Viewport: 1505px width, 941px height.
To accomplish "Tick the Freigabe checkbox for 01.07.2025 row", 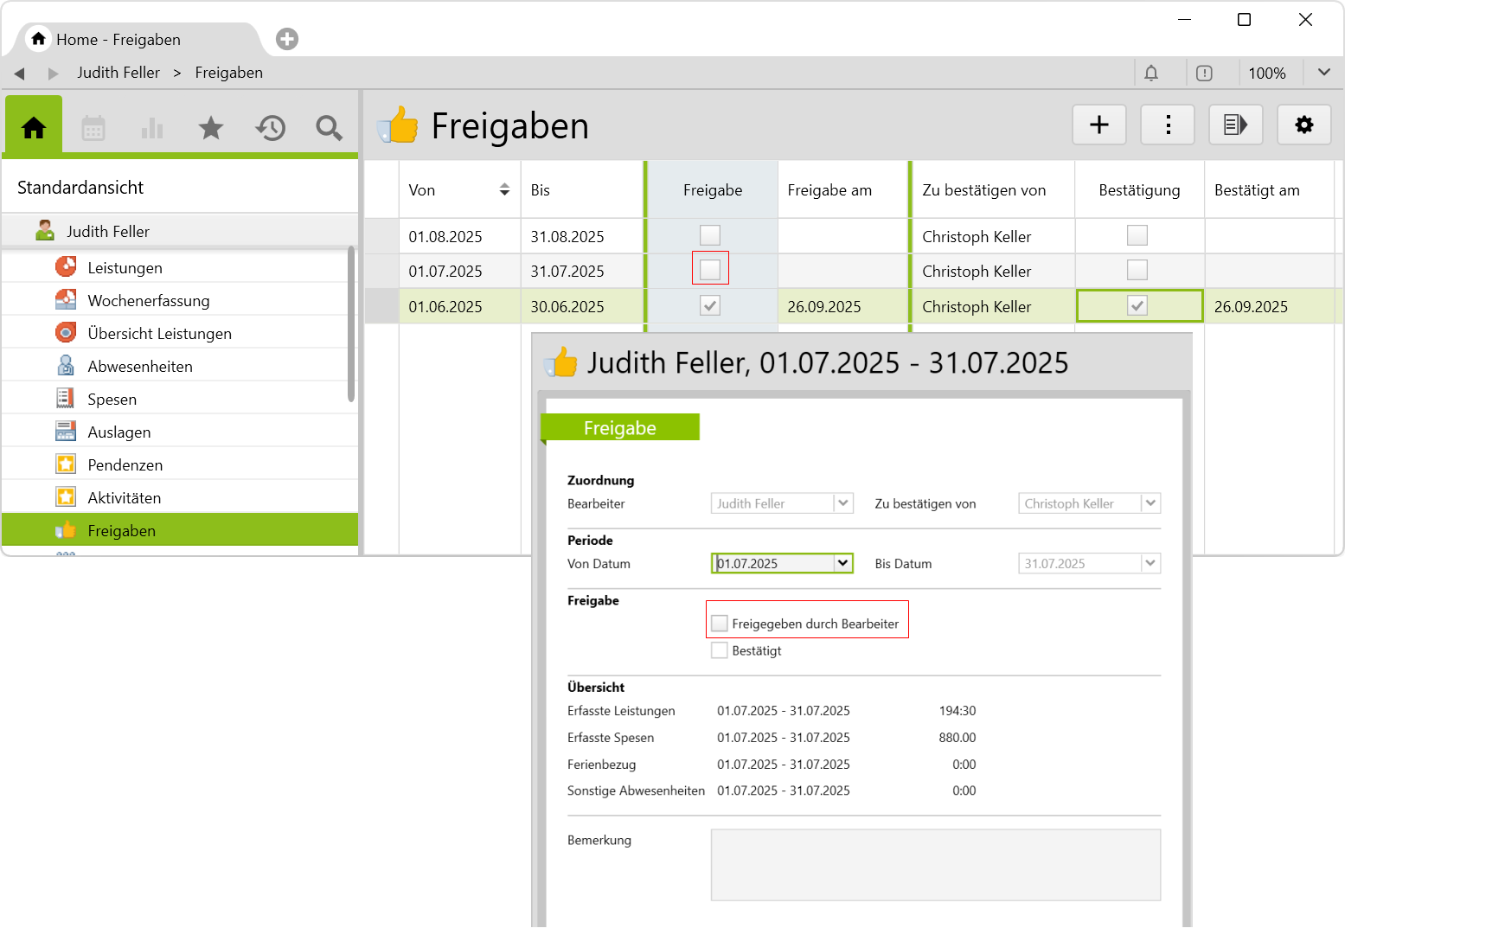I will pyautogui.click(x=710, y=270).
